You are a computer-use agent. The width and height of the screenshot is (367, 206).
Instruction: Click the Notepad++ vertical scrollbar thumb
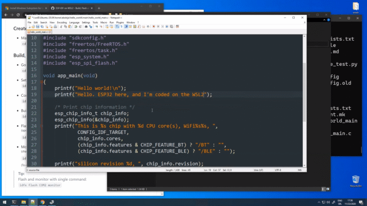pos(304,92)
